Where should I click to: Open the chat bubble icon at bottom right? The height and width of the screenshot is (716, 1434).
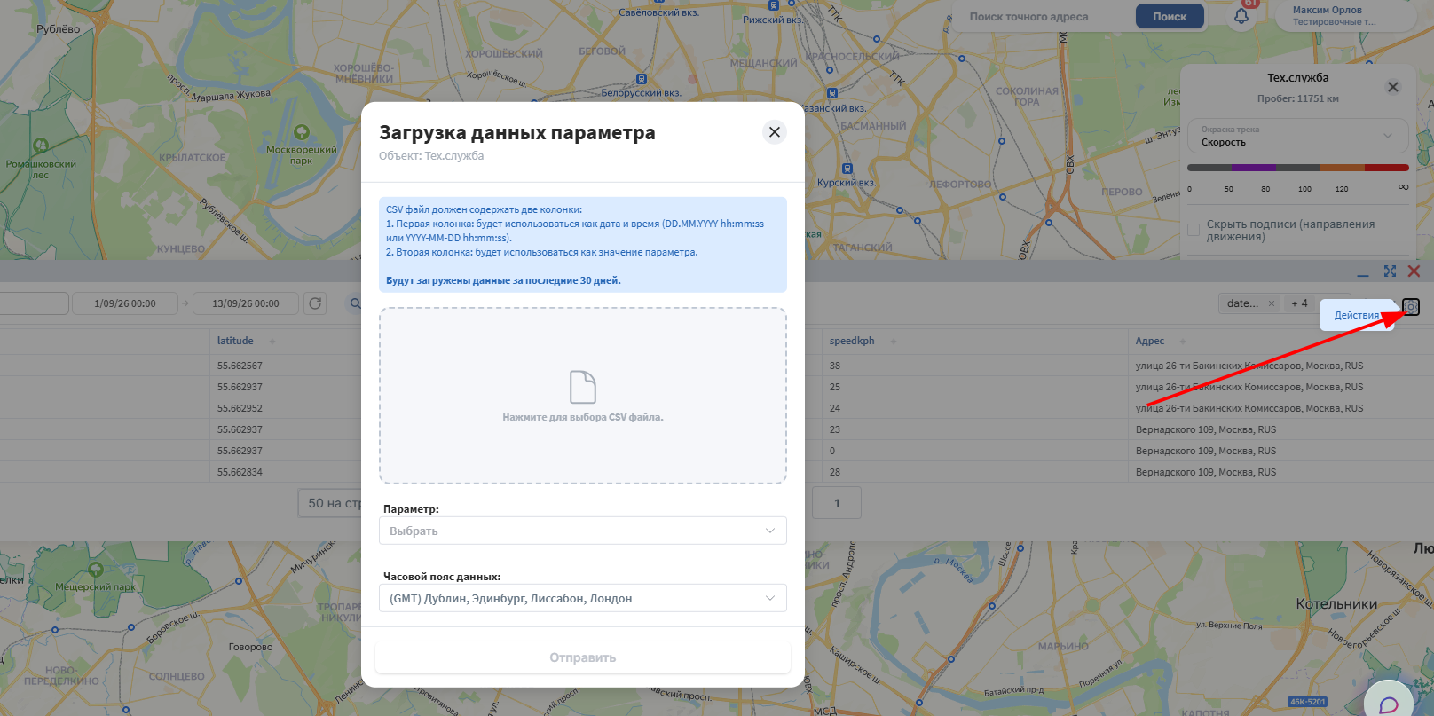(x=1389, y=704)
